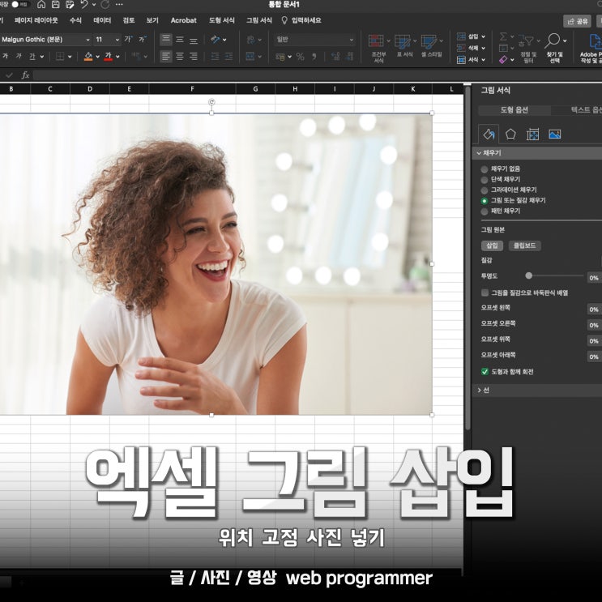The image size is (602, 602).
Task: Click the Insert (삽입) picture source button
Action: point(492,245)
